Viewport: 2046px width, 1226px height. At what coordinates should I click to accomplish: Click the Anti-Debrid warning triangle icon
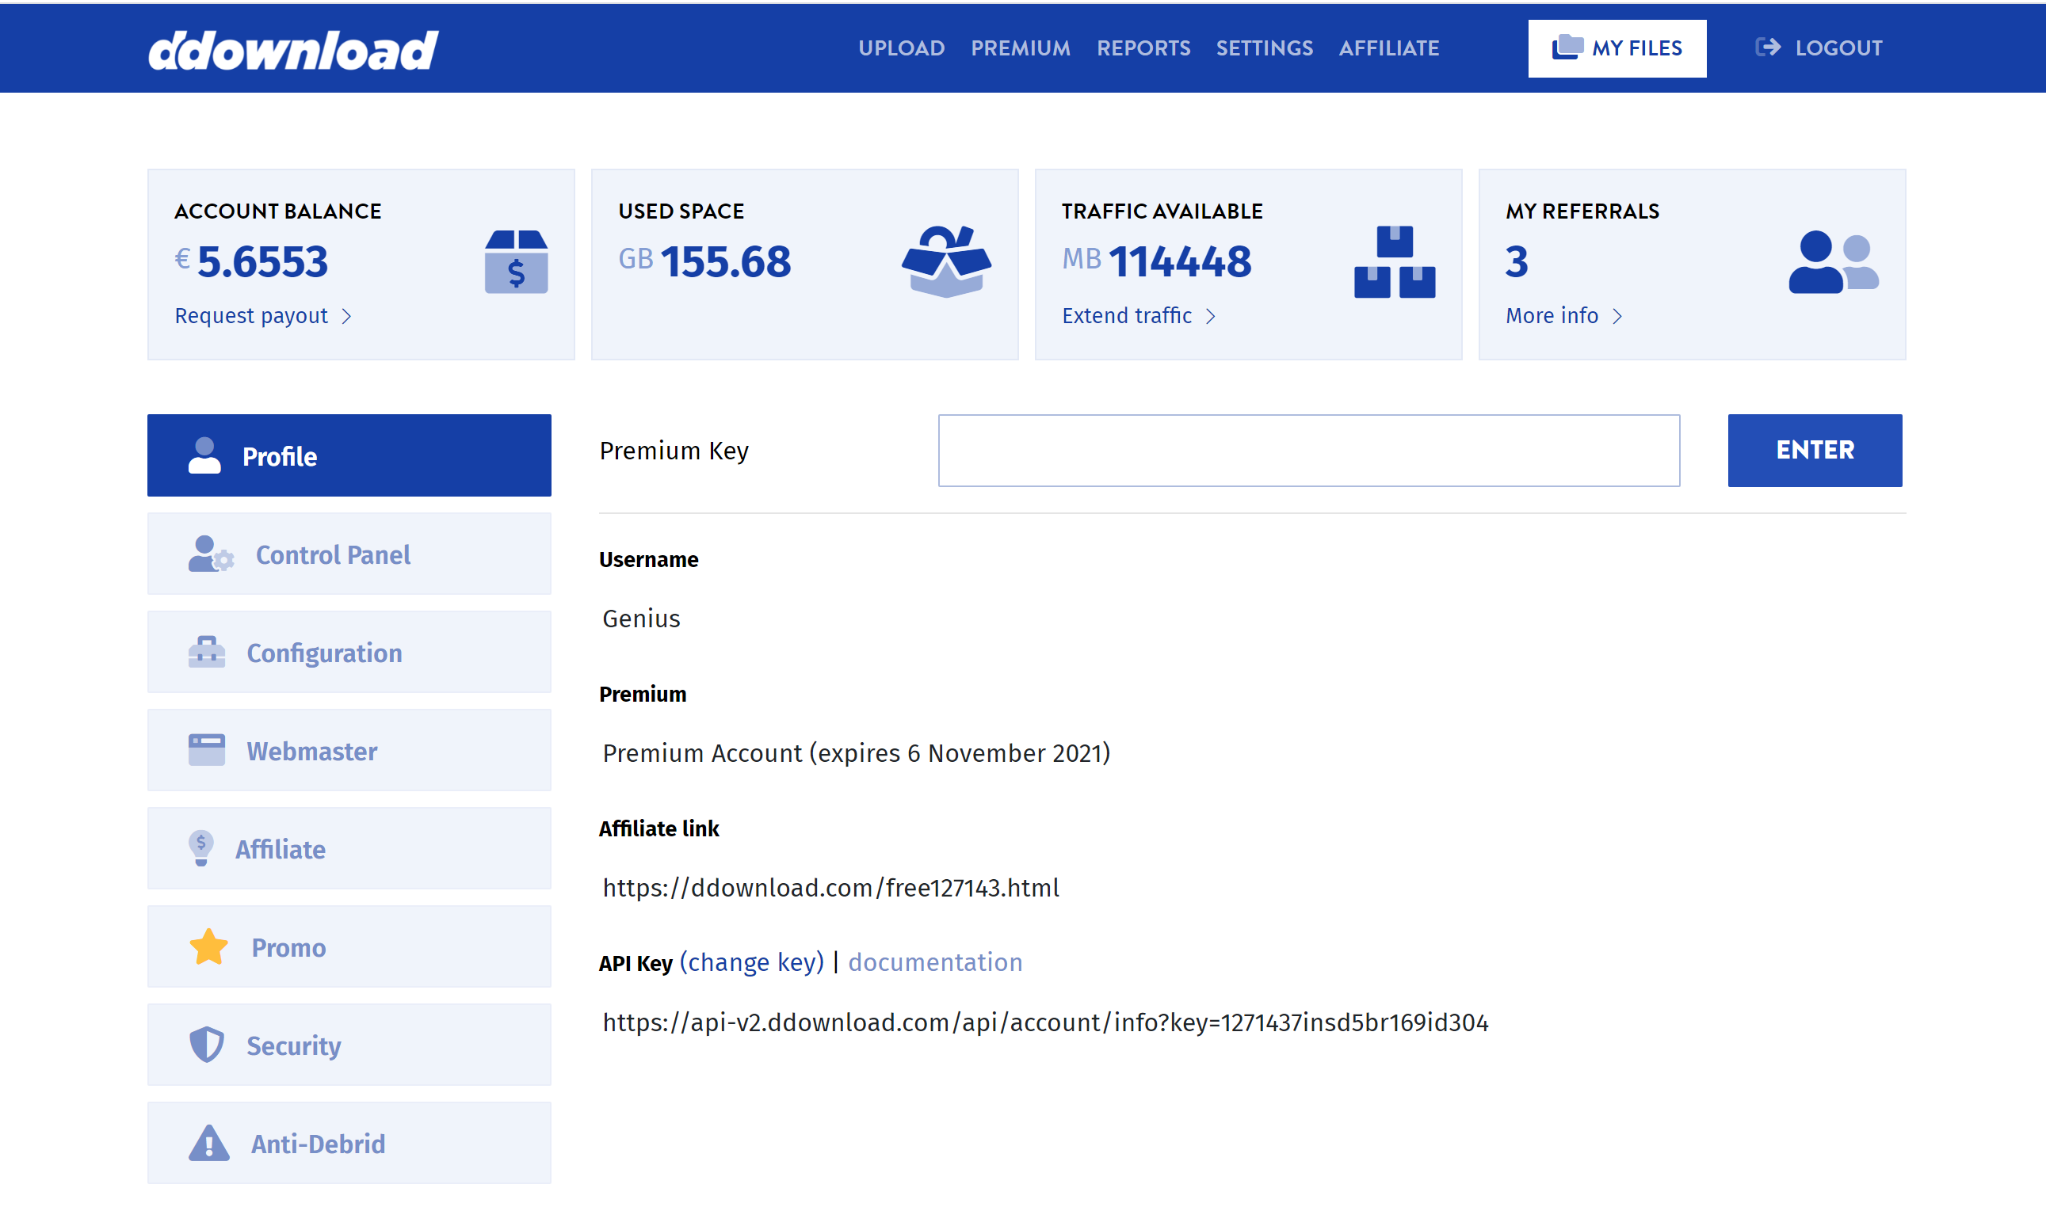(208, 1144)
